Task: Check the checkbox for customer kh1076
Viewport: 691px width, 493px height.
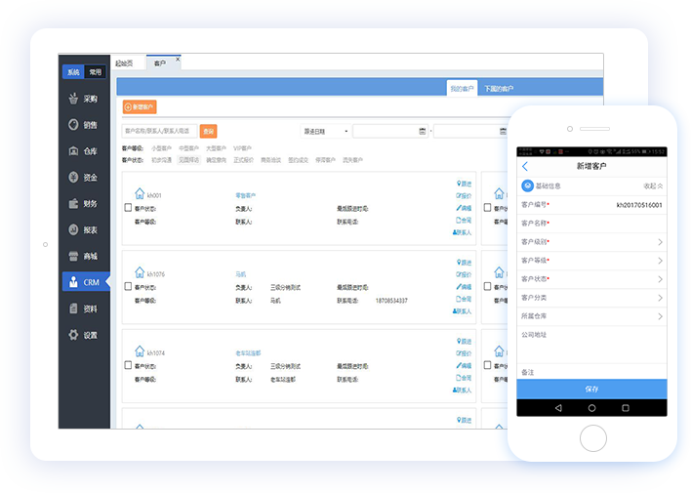Action: (128, 287)
